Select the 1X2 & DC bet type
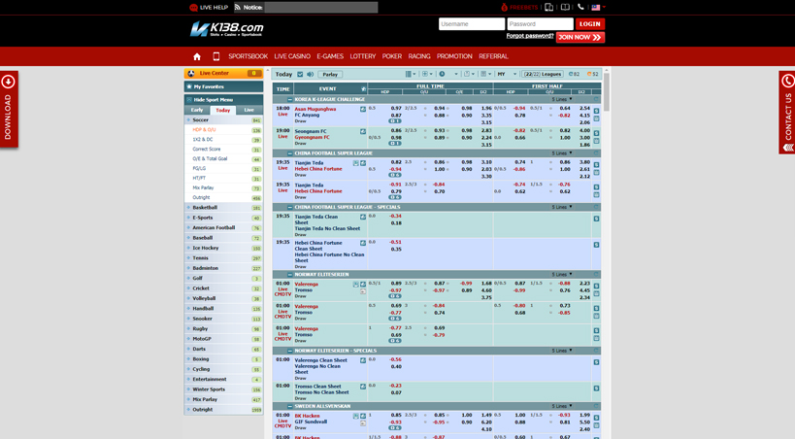Viewport: 795px width, 439px height. click(203, 140)
